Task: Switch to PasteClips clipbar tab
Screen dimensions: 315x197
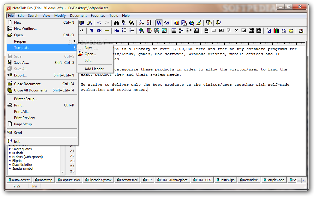Action: pyautogui.click(x=226, y=180)
